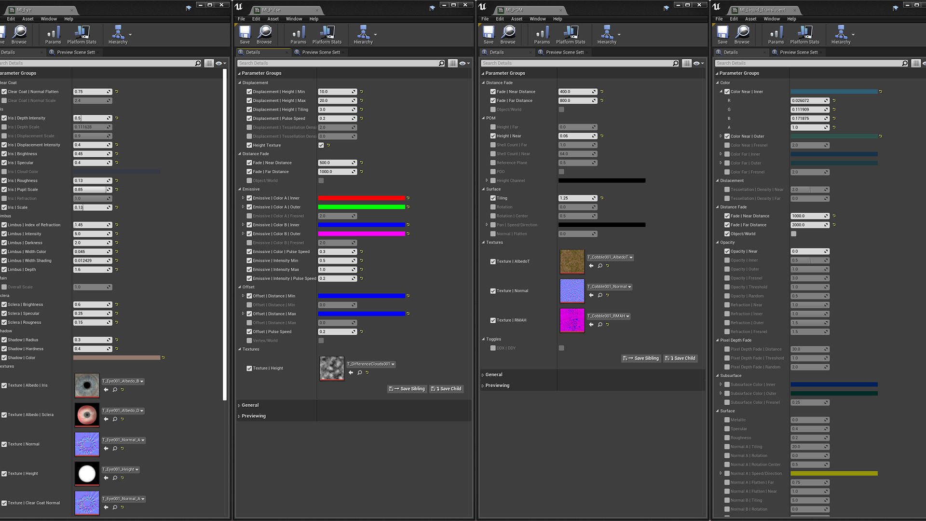The width and height of the screenshot is (926, 521).
Task: Toggle the Displacement Height Min checkbox
Action: (x=249, y=91)
